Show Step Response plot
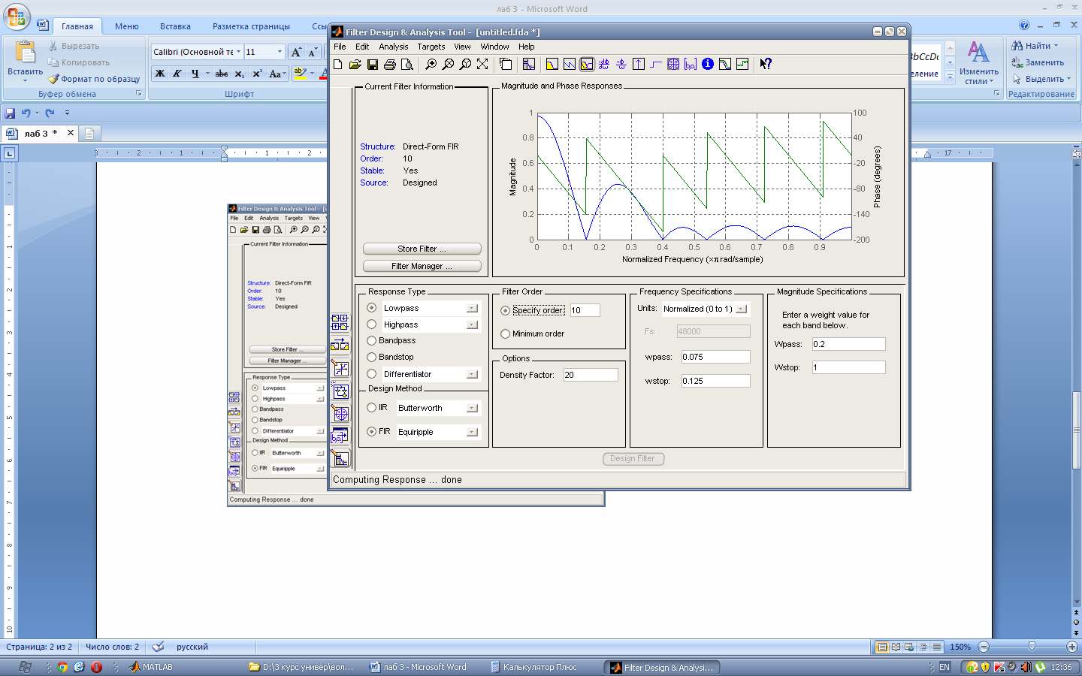The height and width of the screenshot is (676, 1082). click(656, 65)
